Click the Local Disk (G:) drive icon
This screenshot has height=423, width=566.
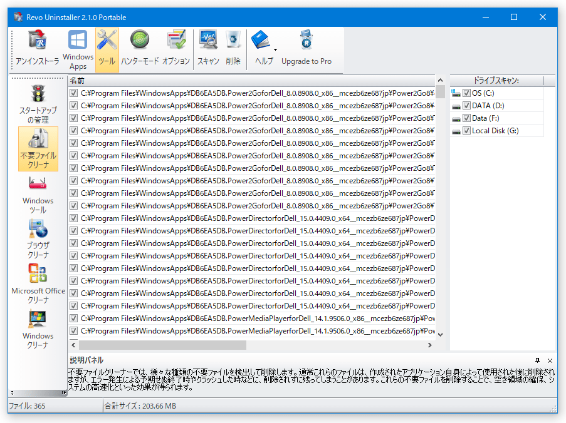tap(456, 131)
